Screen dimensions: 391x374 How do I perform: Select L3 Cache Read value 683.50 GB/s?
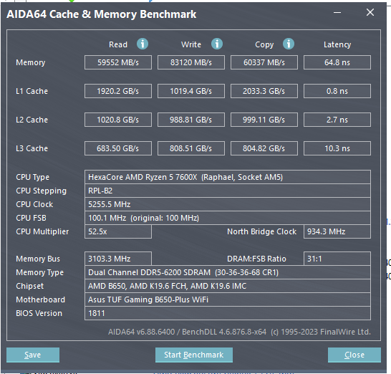tap(118, 148)
